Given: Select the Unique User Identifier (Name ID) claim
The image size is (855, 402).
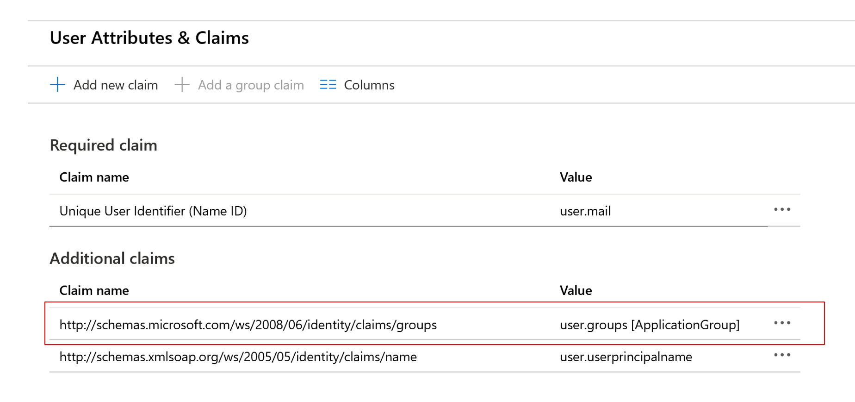Looking at the screenshot, I should click(x=153, y=211).
